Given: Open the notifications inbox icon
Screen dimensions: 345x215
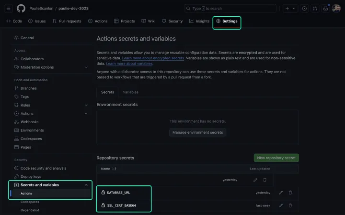Looking at the screenshot, I should click(x=326, y=9).
